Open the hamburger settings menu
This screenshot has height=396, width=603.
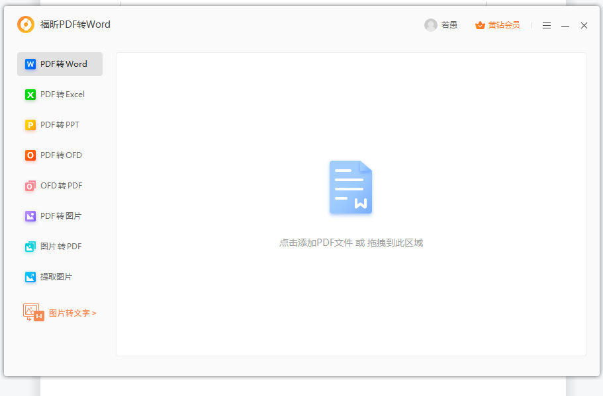coord(546,25)
